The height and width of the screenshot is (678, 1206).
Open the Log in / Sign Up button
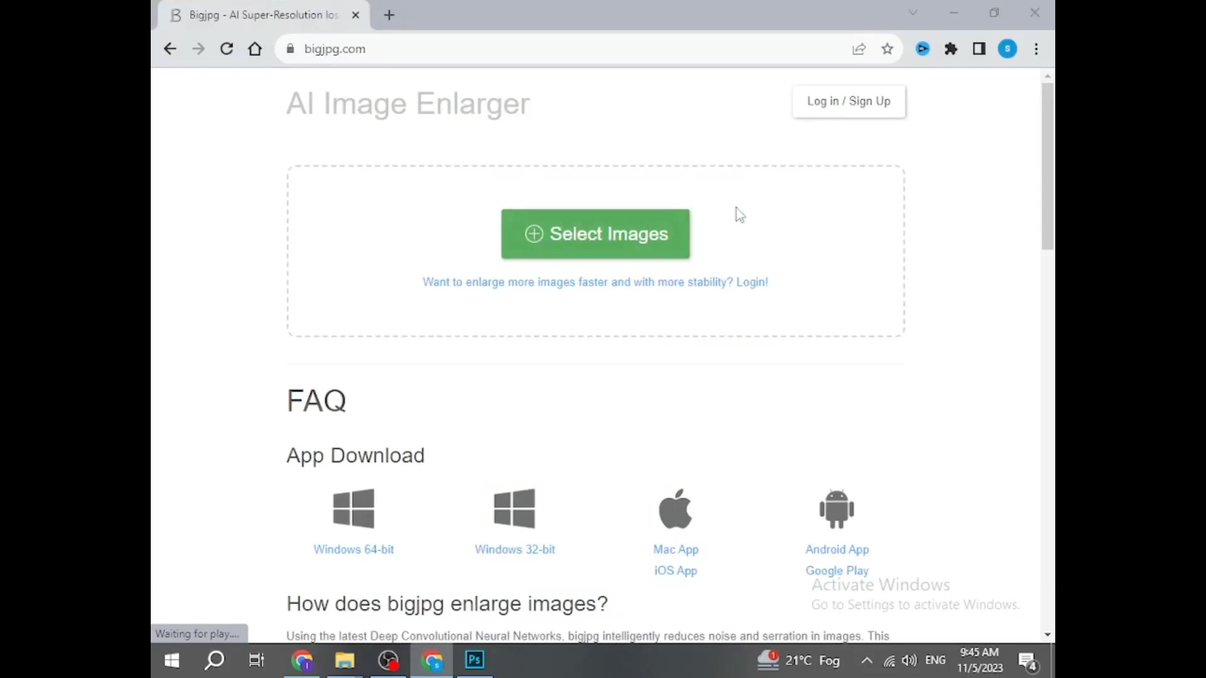click(849, 101)
